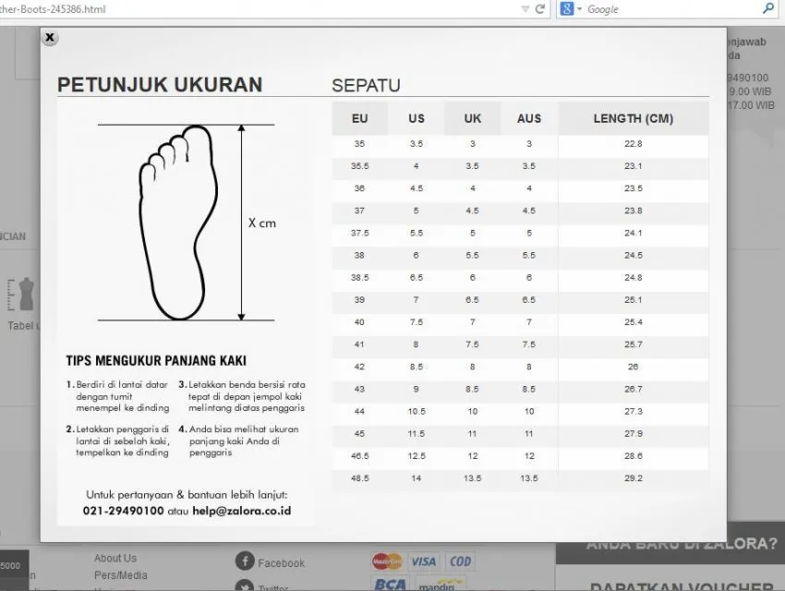Viewport: 785px width, 591px height.
Task: Select EU size 45 cell
Action: (359, 433)
